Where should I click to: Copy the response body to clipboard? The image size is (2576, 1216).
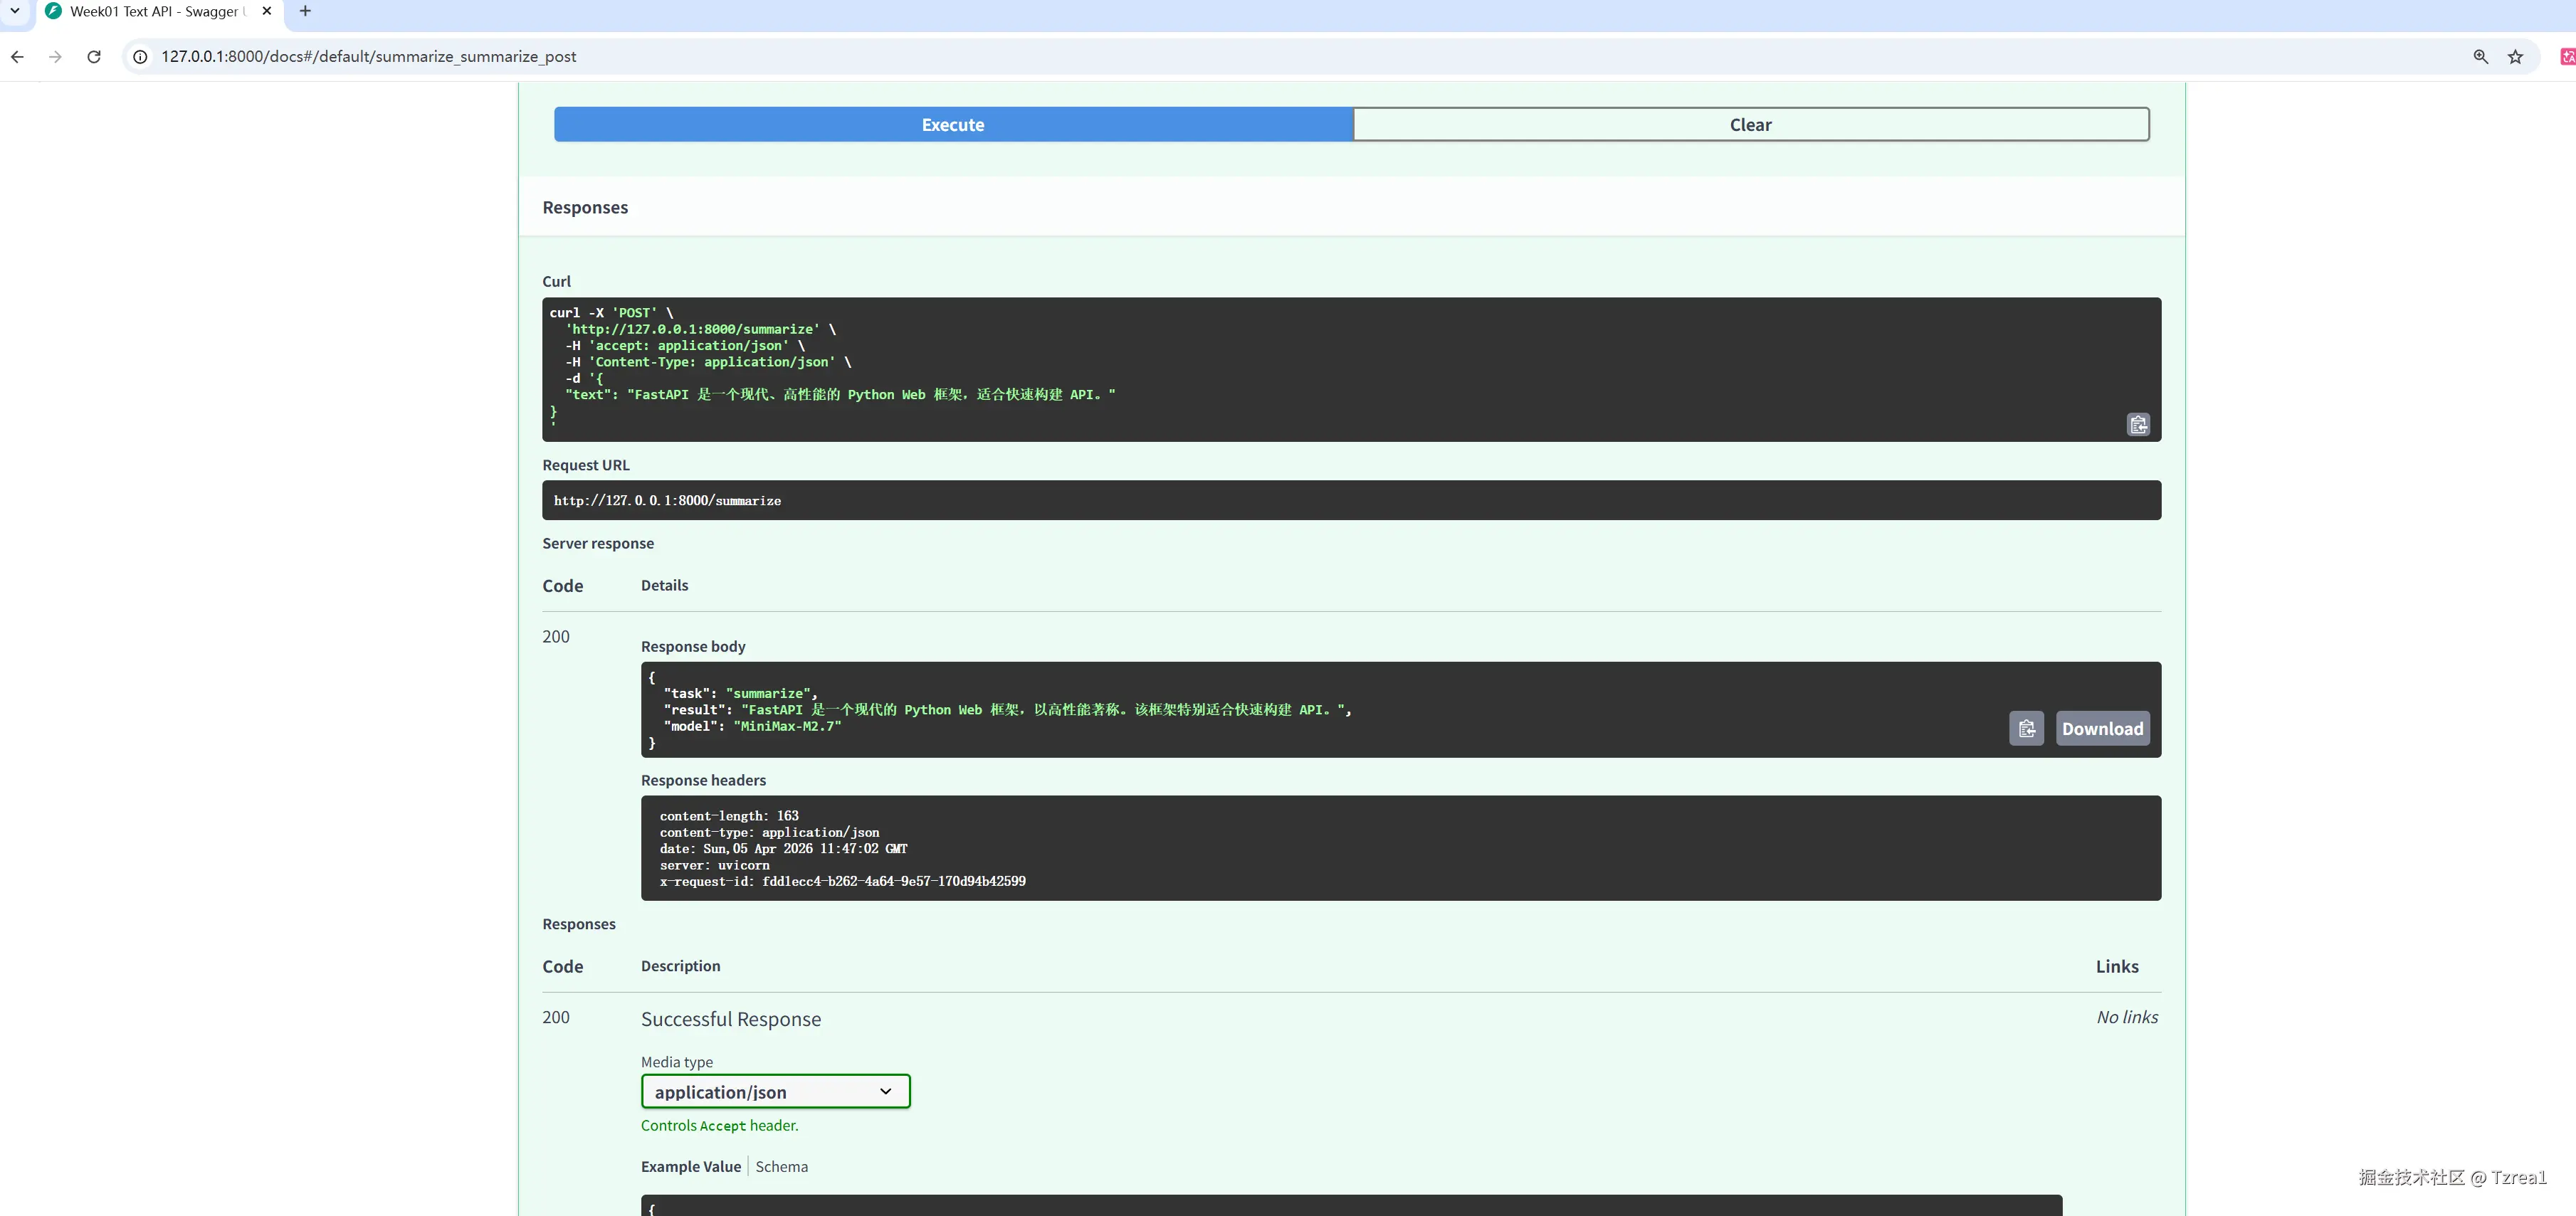point(2027,728)
